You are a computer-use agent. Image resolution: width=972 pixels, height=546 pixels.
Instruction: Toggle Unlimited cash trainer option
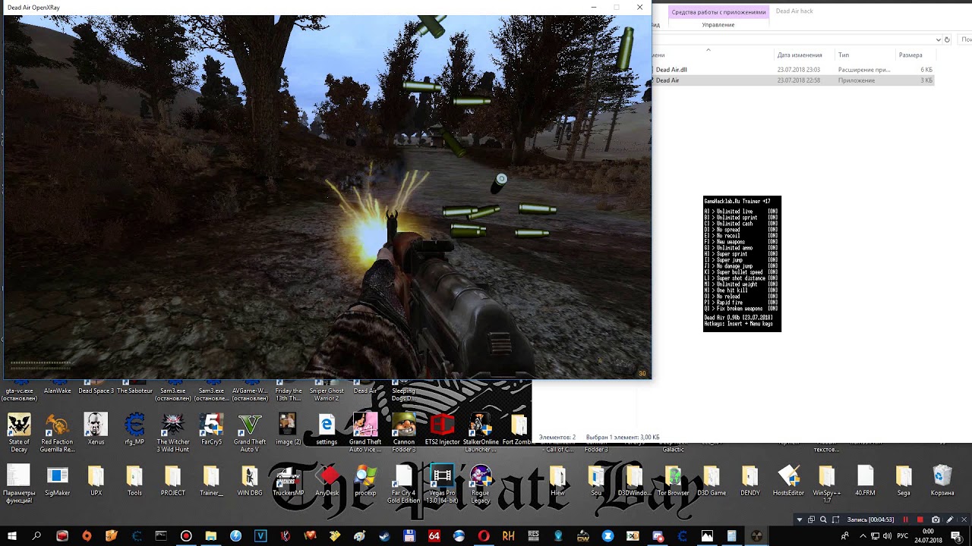pos(741,224)
